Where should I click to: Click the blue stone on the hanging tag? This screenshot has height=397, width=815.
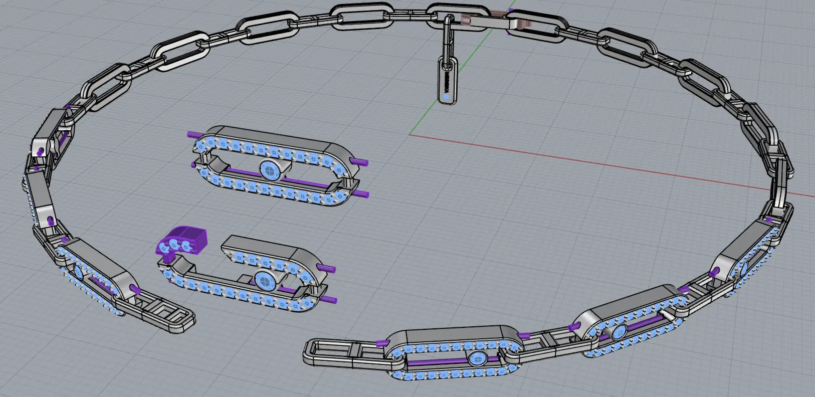pos(446,96)
